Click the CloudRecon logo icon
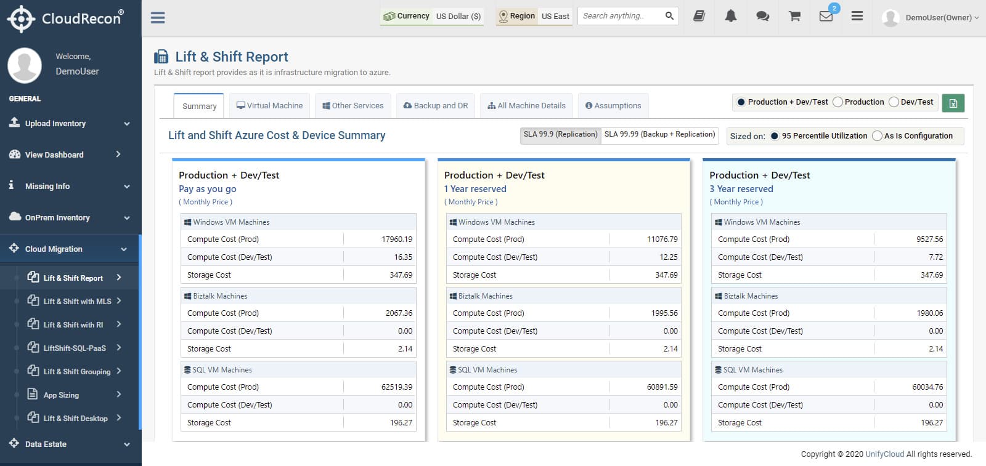The image size is (986, 466). pos(21,18)
